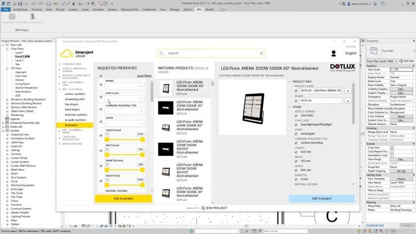Viewport: 416px width, 234px height.
Task: Toggle the ETIM CLASS filter checkbox
Action: coord(101,97)
